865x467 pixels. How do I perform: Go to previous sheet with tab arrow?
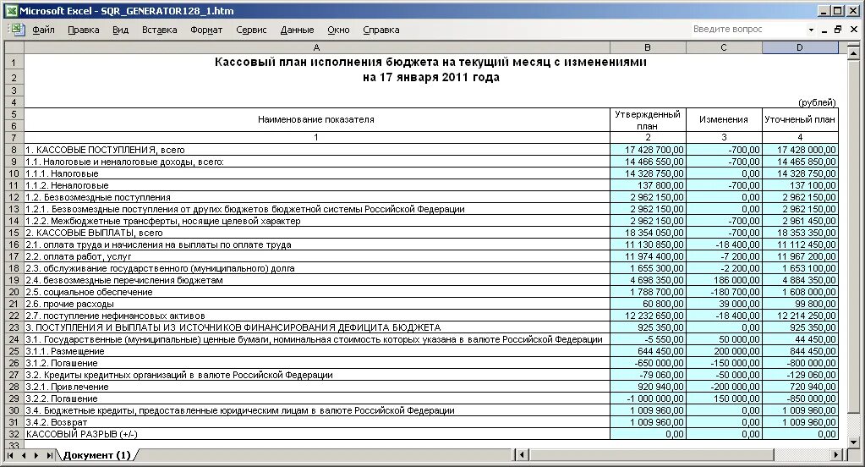24,455
